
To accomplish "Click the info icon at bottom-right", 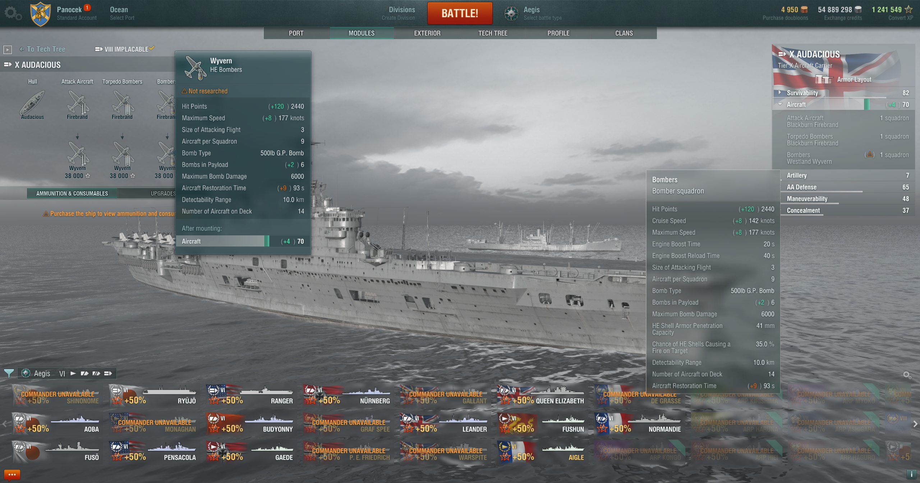I will tap(911, 474).
